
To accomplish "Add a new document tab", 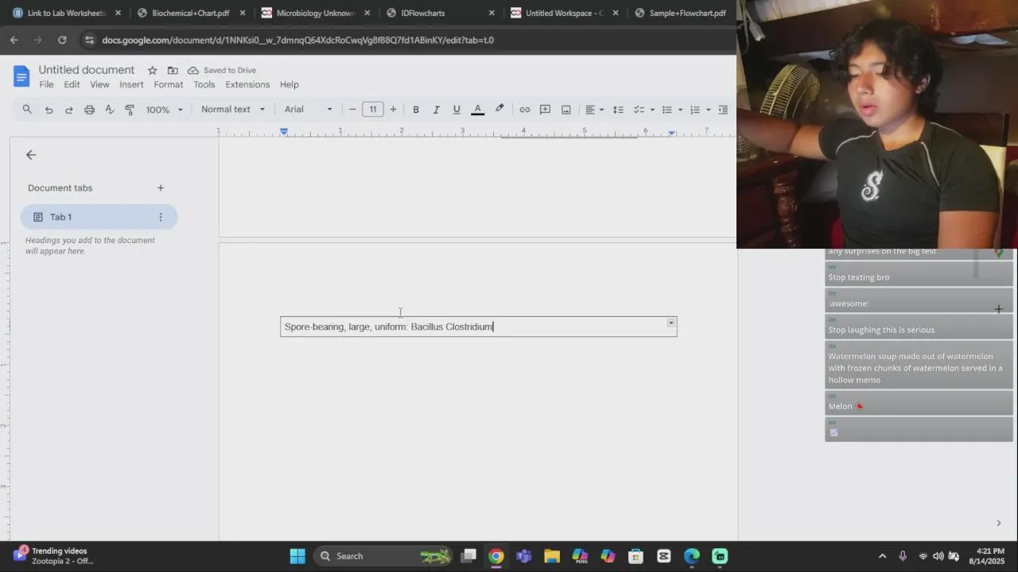I will [161, 187].
